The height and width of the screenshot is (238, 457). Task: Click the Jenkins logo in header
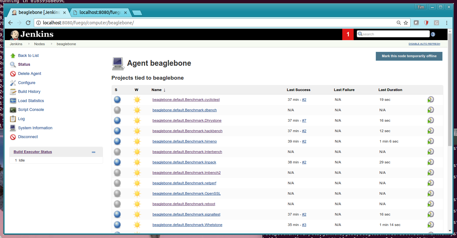32,34
